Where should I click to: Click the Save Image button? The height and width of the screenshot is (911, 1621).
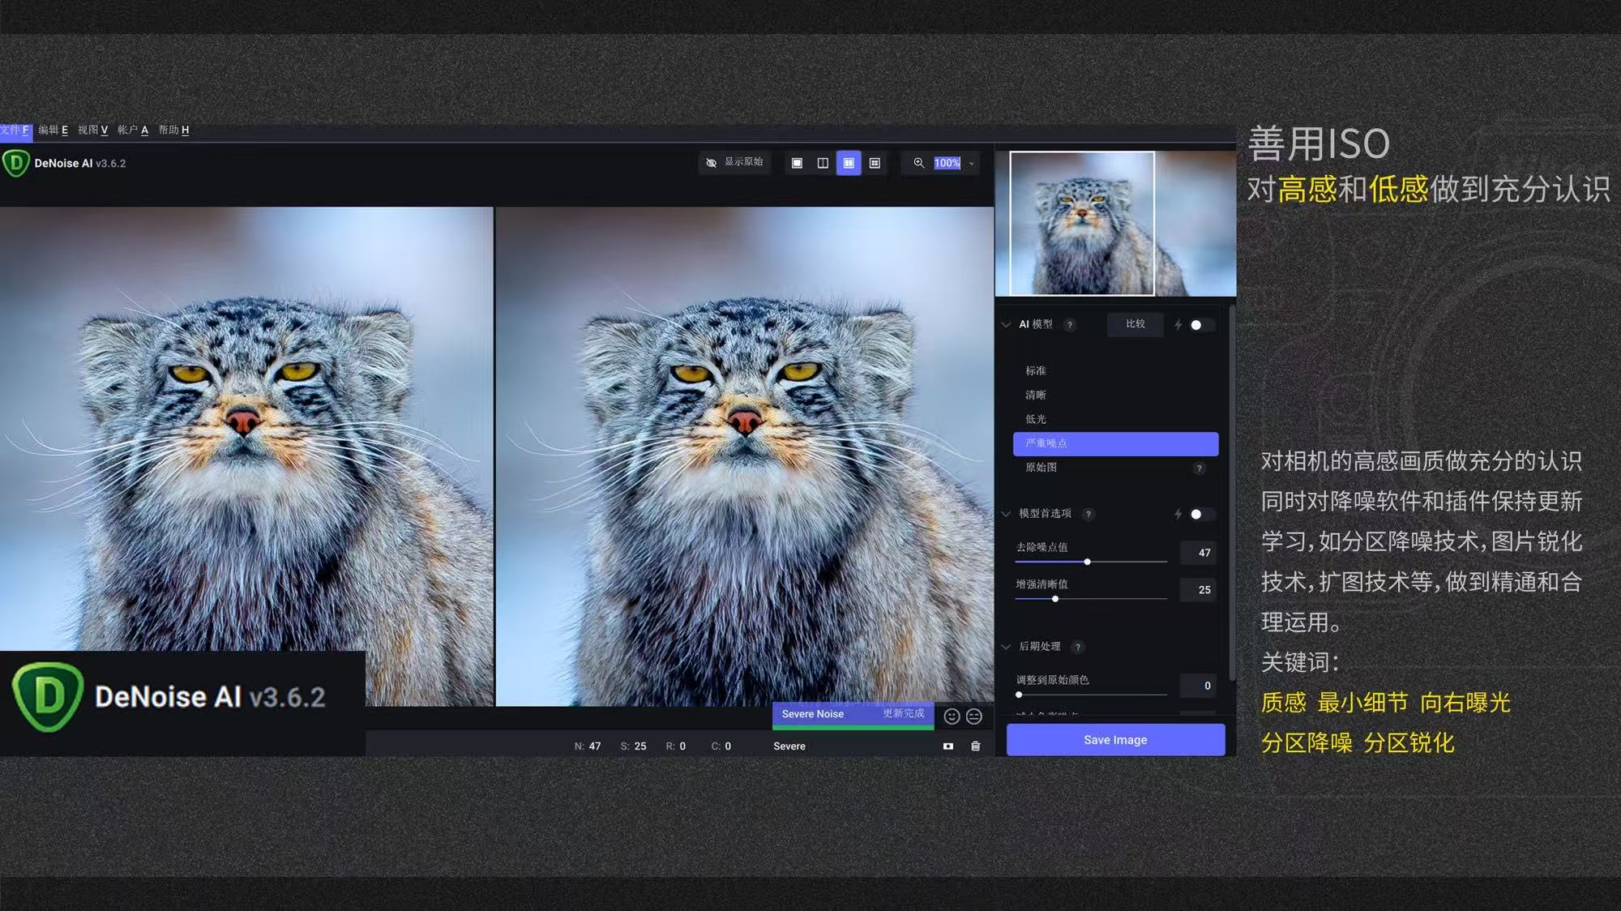pyautogui.click(x=1115, y=740)
